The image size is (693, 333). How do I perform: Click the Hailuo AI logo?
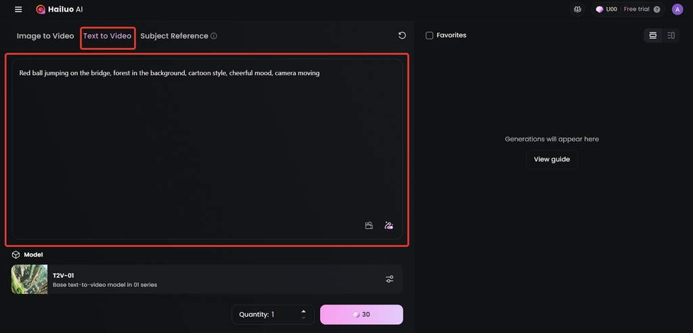tap(60, 9)
